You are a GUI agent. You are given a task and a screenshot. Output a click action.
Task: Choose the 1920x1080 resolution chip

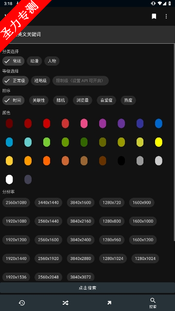click(16, 221)
